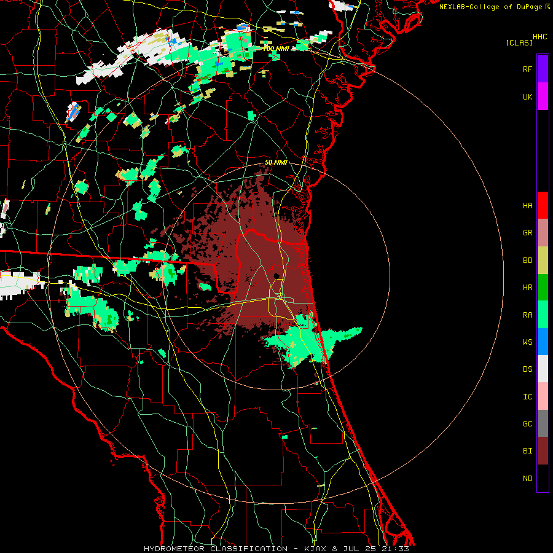This screenshot has width=553, height=553.
Task: Click the DS white legend swatch
Action: coord(543,369)
